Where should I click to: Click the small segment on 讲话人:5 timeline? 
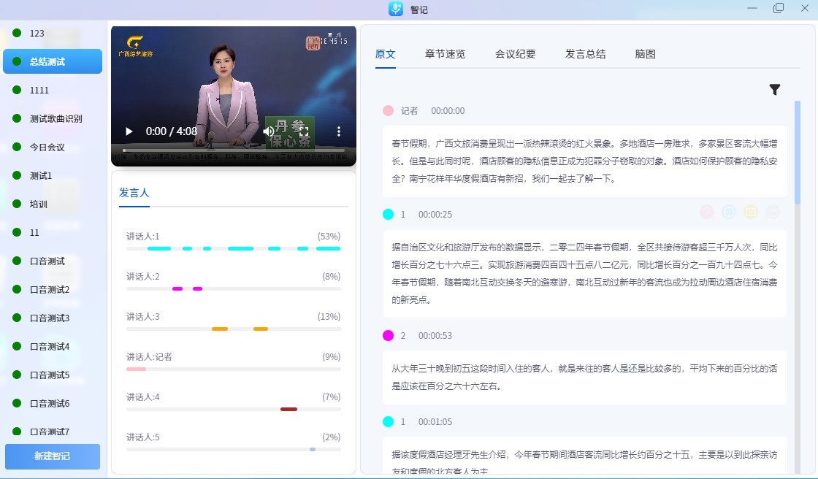[x=313, y=449]
